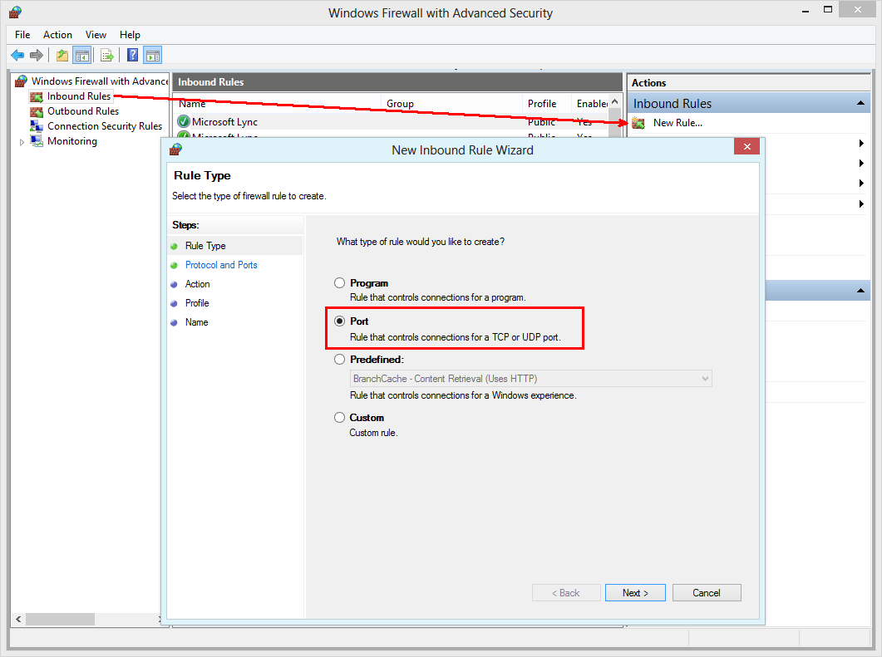Select the Outbound Rules firewall icon

click(x=36, y=110)
